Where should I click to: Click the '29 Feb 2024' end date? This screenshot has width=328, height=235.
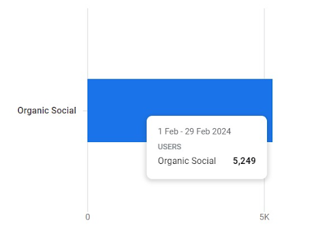208,131
